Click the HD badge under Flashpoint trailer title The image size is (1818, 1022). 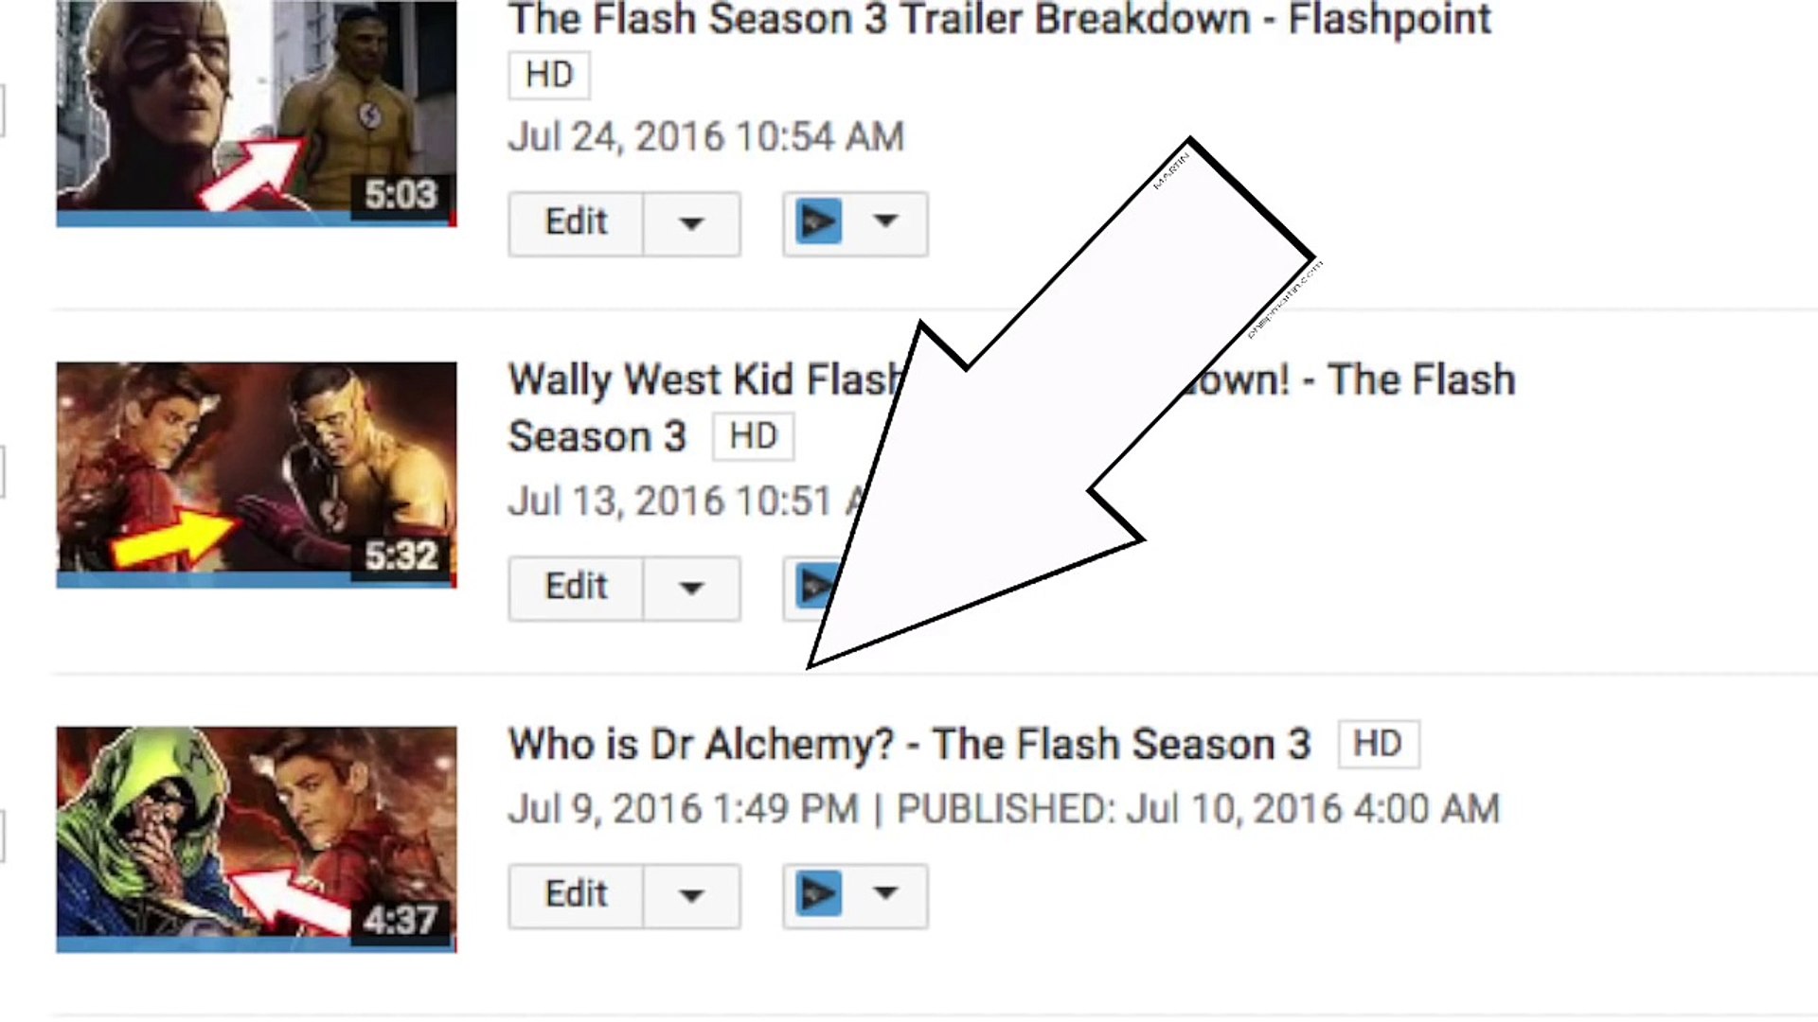[549, 75]
